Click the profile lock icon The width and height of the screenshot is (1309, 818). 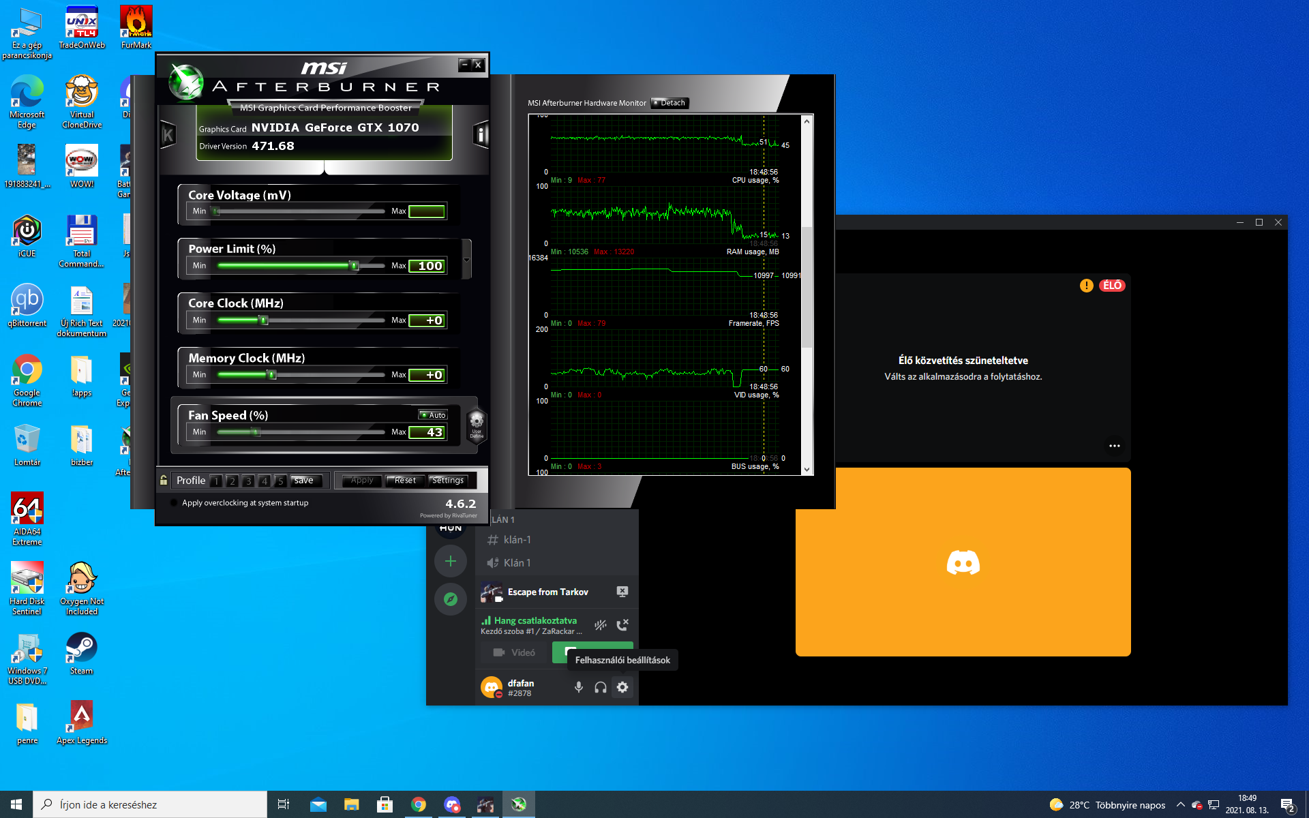coord(164,481)
